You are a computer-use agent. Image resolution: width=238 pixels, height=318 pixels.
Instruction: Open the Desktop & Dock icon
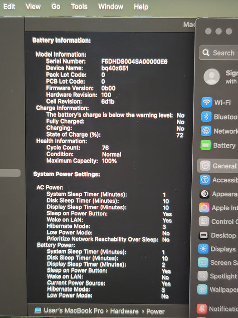tap(204, 235)
